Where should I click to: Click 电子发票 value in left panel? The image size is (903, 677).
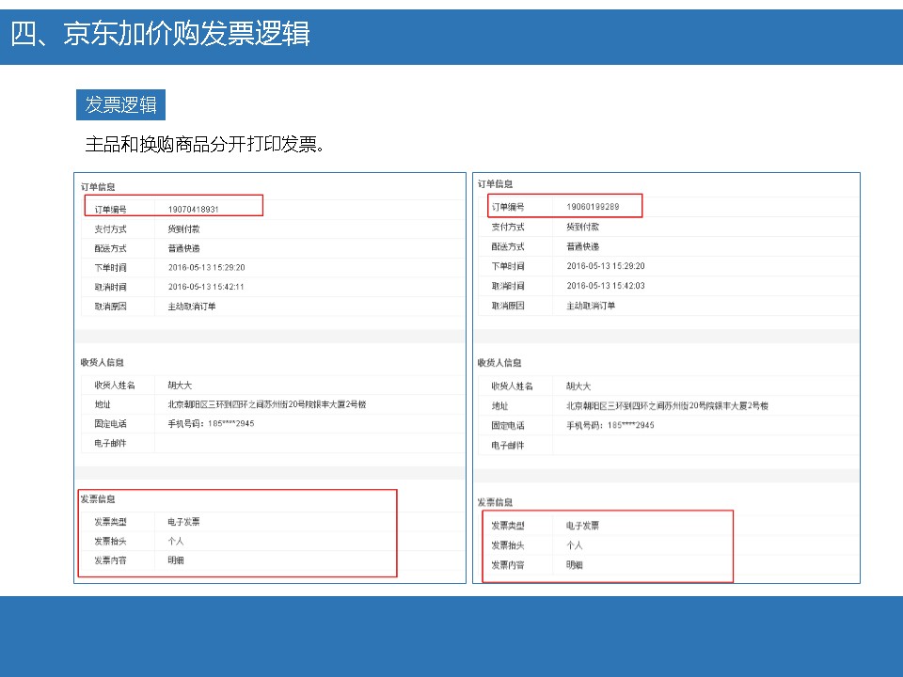pos(183,522)
